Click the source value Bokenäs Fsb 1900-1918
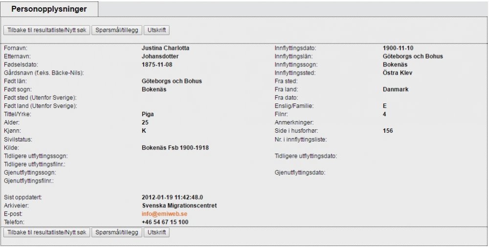The image size is (489, 247). pos(175,147)
